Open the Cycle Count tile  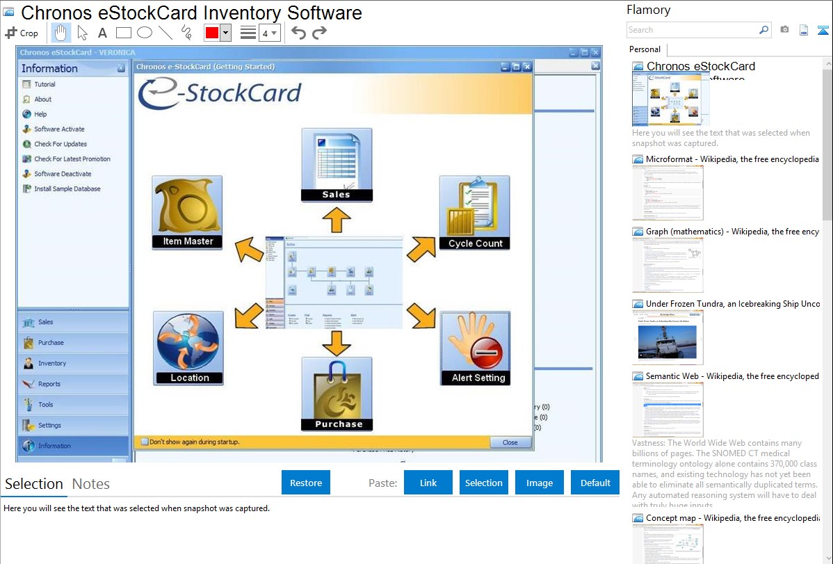click(x=474, y=213)
